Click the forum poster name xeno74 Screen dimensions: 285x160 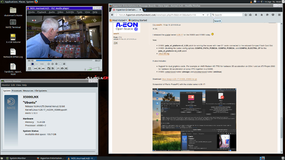116,34
